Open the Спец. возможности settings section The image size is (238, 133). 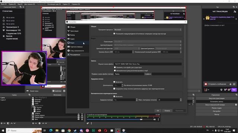[x=78, y=51]
